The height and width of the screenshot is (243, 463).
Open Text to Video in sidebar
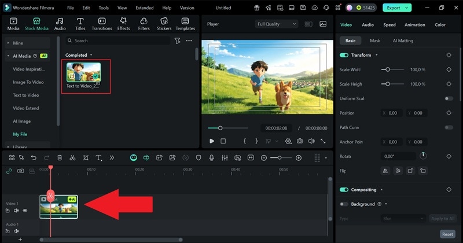coord(26,95)
